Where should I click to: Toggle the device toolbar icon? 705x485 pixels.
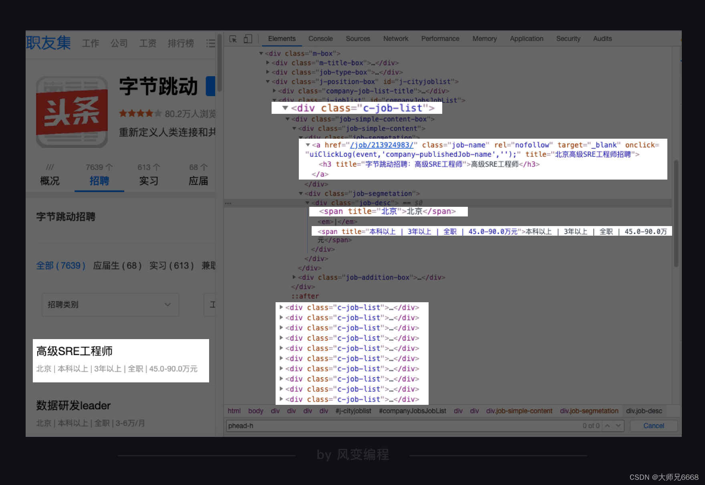pyautogui.click(x=248, y=39)
